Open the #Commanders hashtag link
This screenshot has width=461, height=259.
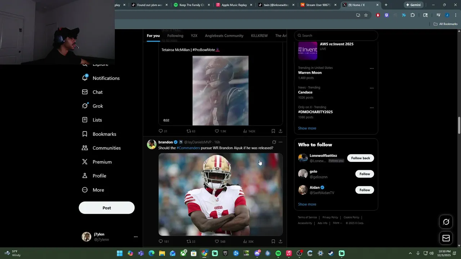click(x=188, y=148)
